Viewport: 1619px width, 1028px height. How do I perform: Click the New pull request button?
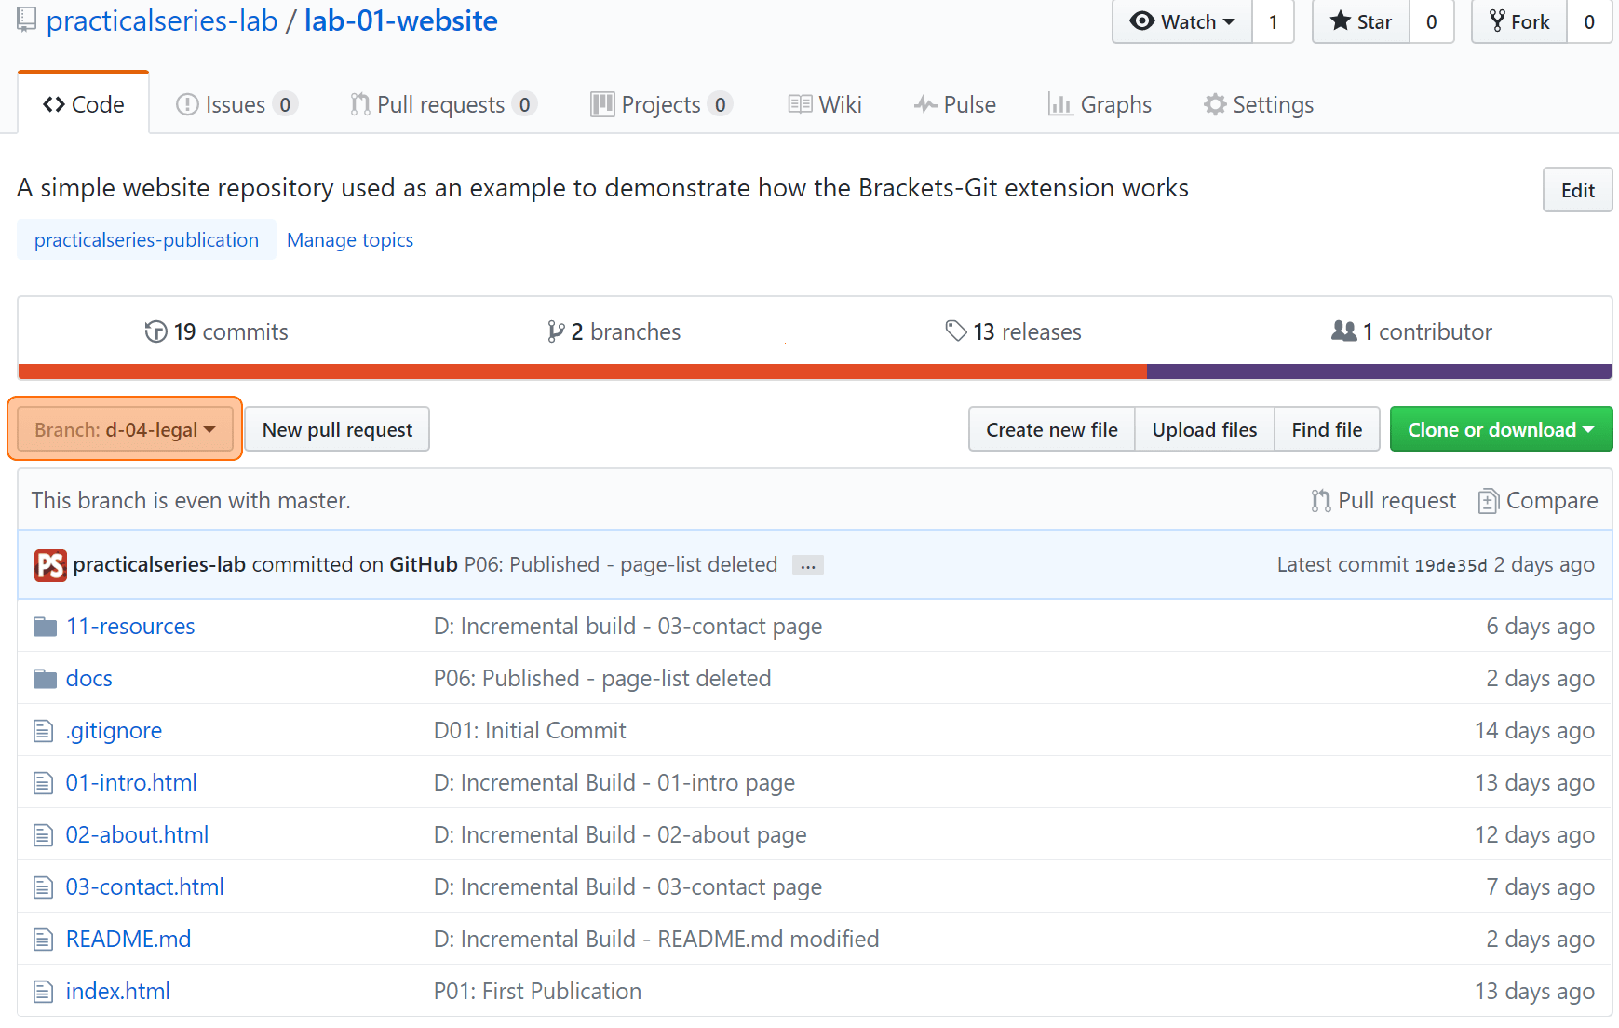[x=337, y=429]
